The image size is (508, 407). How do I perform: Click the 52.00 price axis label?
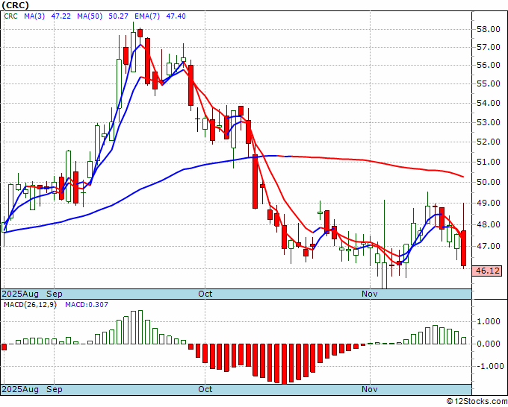tap(489, 142)
